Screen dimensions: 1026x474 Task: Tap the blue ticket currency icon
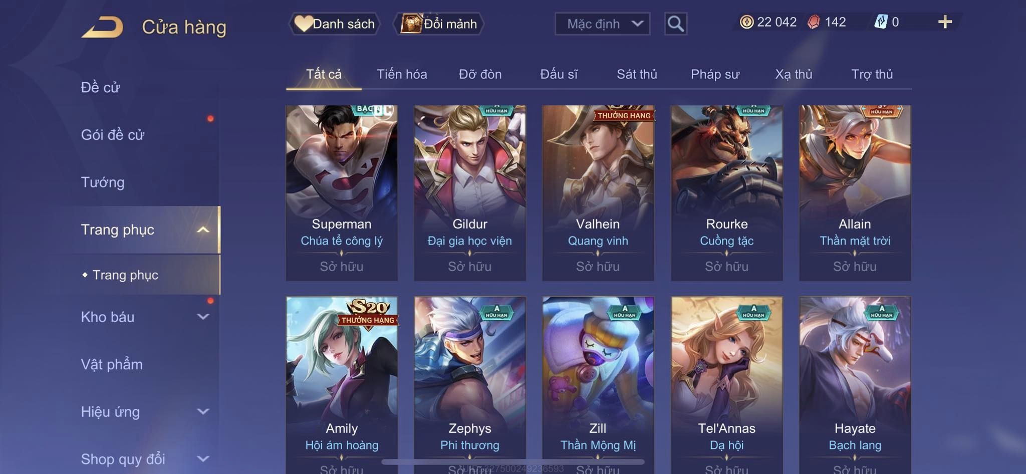pyautogui.click(x=881, y=22)
